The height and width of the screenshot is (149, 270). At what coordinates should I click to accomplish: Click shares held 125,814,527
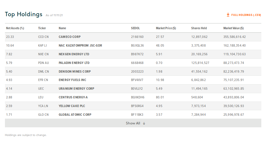[200, 63]
